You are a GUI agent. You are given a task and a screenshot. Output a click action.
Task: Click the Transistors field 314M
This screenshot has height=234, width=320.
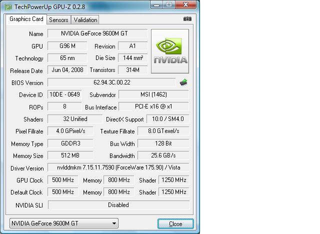click(x=132, y=70)
